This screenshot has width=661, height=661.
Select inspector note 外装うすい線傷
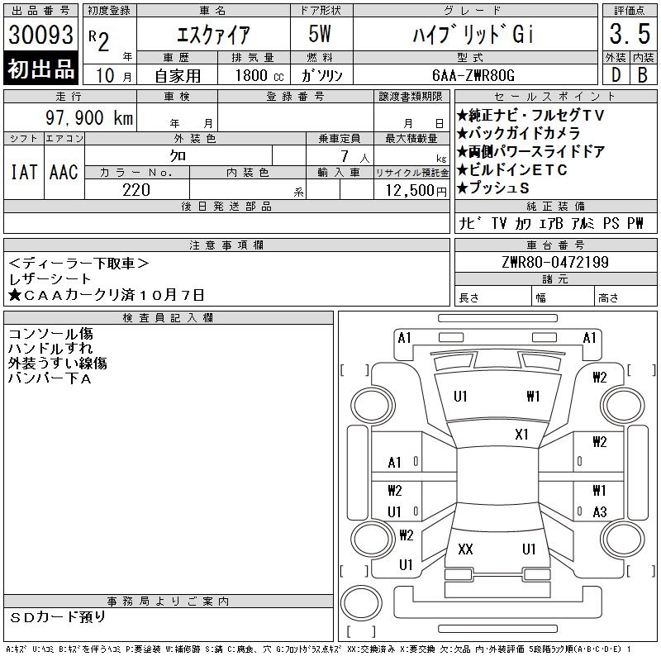(x=58, y=363)
